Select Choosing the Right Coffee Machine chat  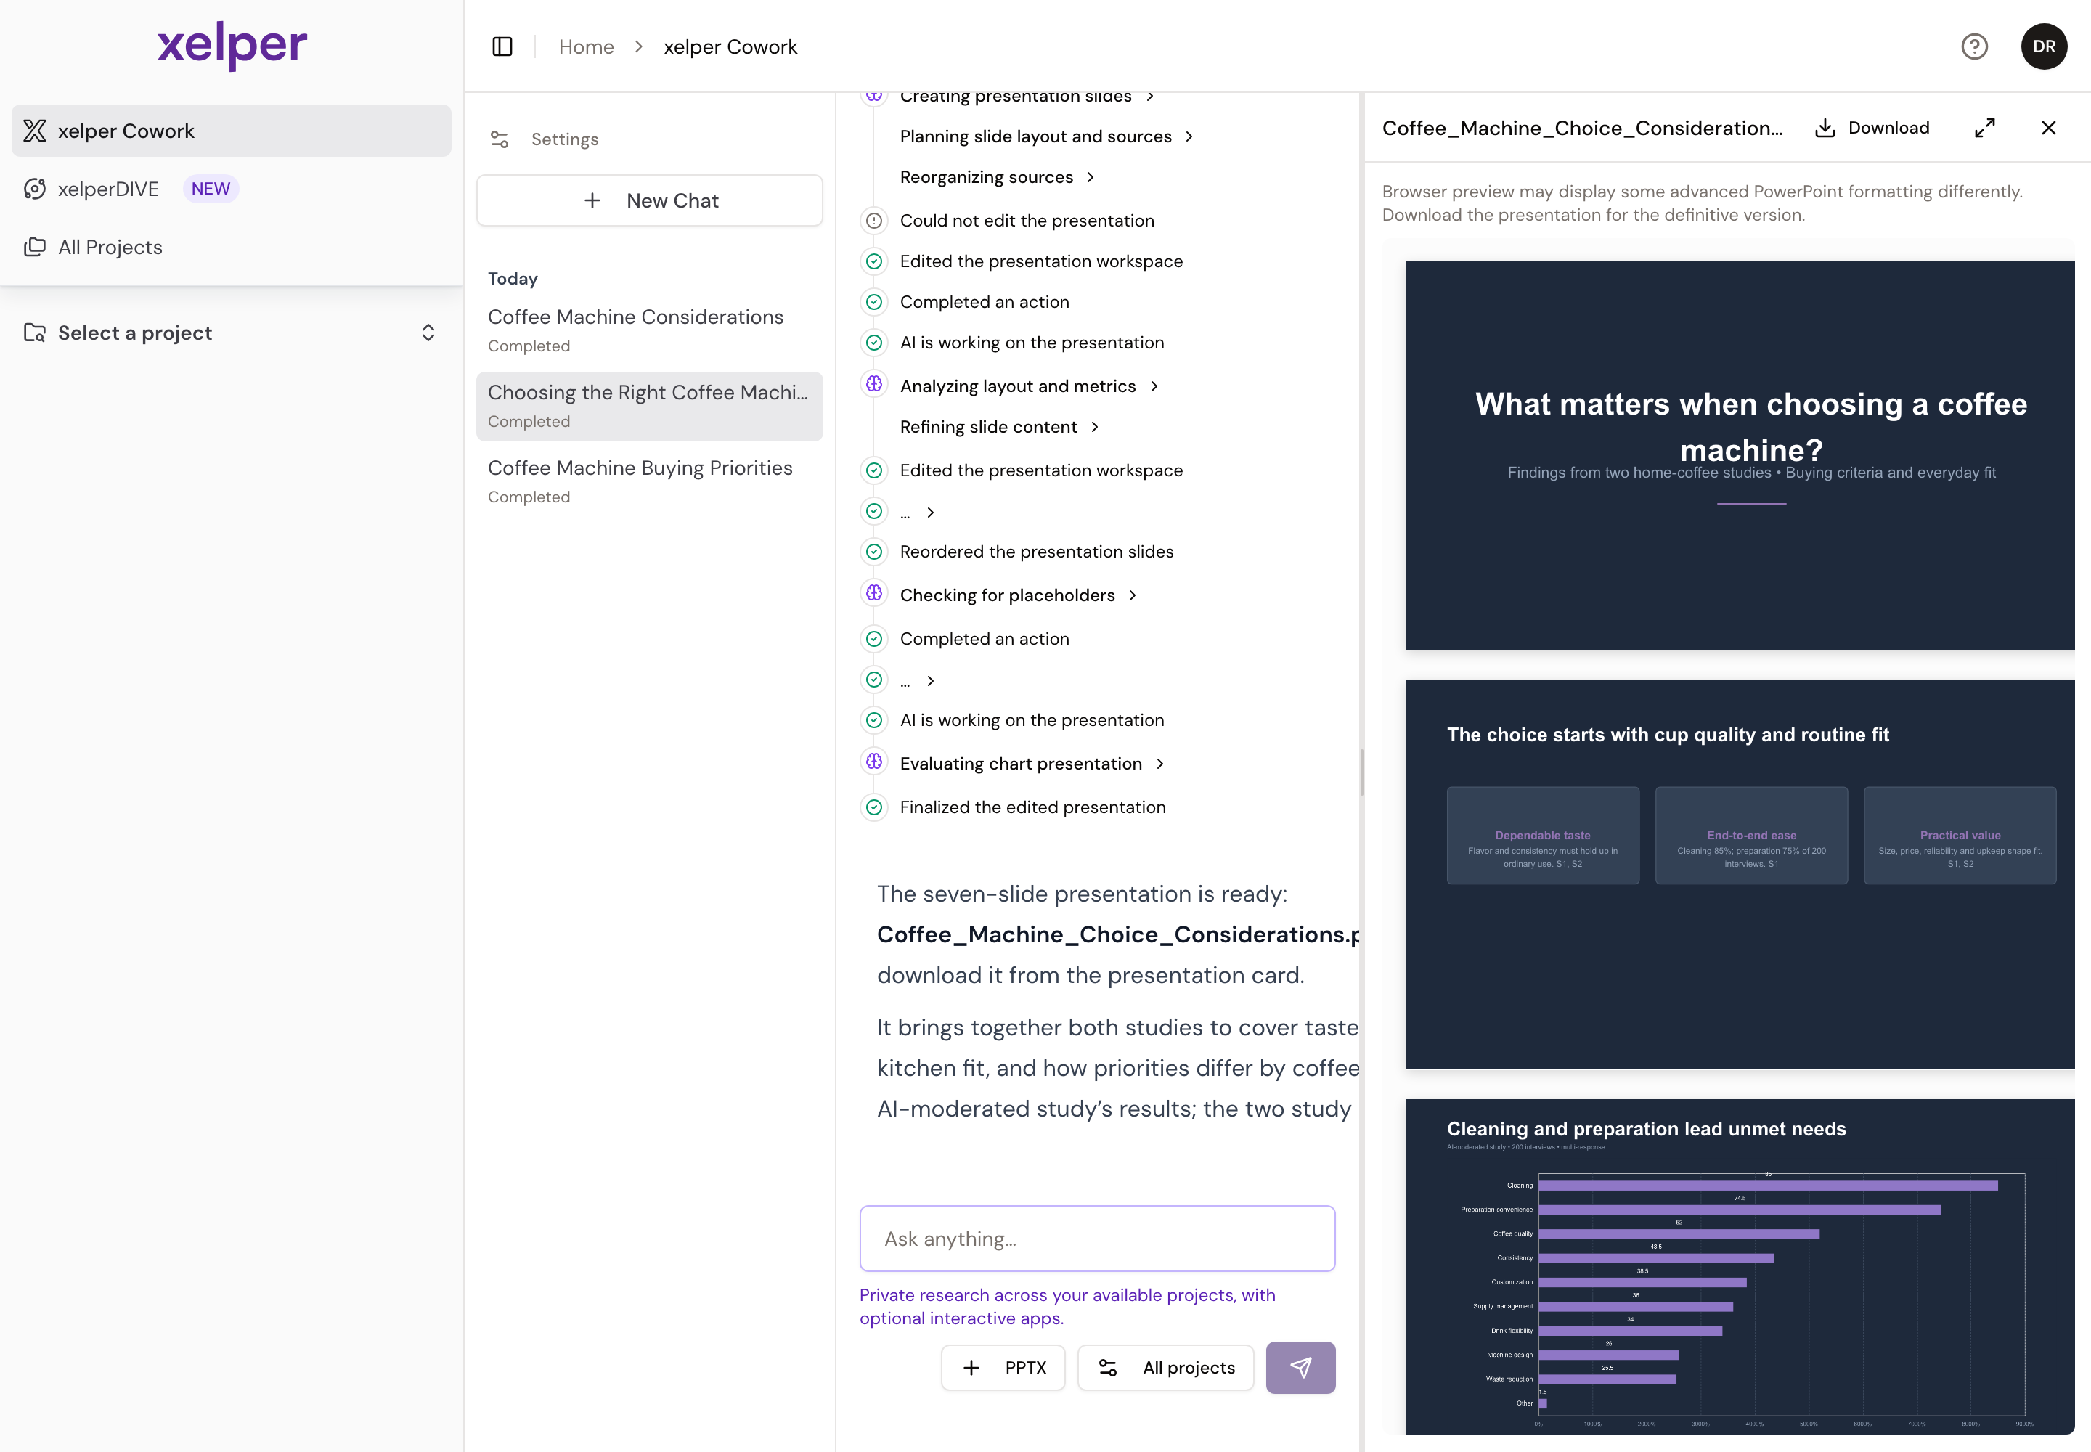click(x=650, y=406)
